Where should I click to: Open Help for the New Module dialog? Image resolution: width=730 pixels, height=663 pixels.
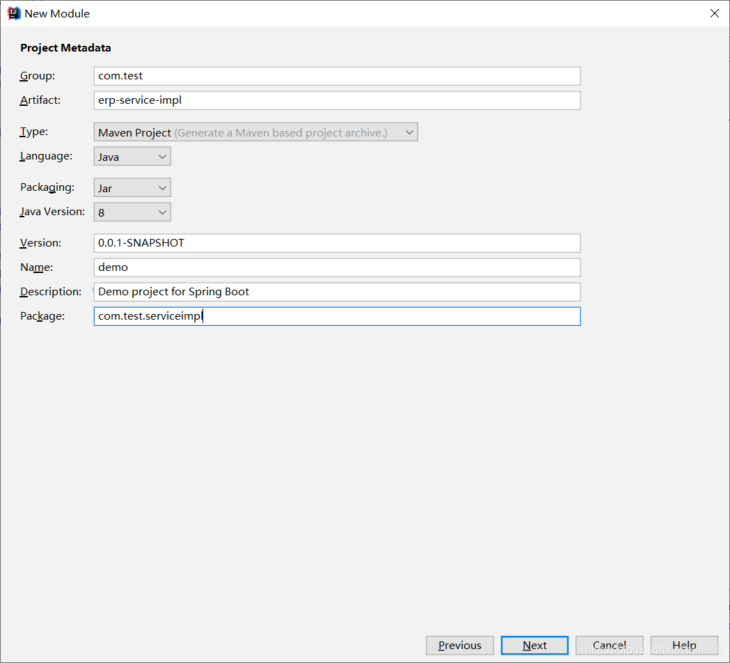(x=684, y=646)
